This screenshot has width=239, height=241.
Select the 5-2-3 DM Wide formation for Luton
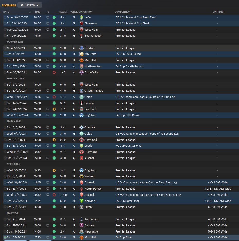218,207
